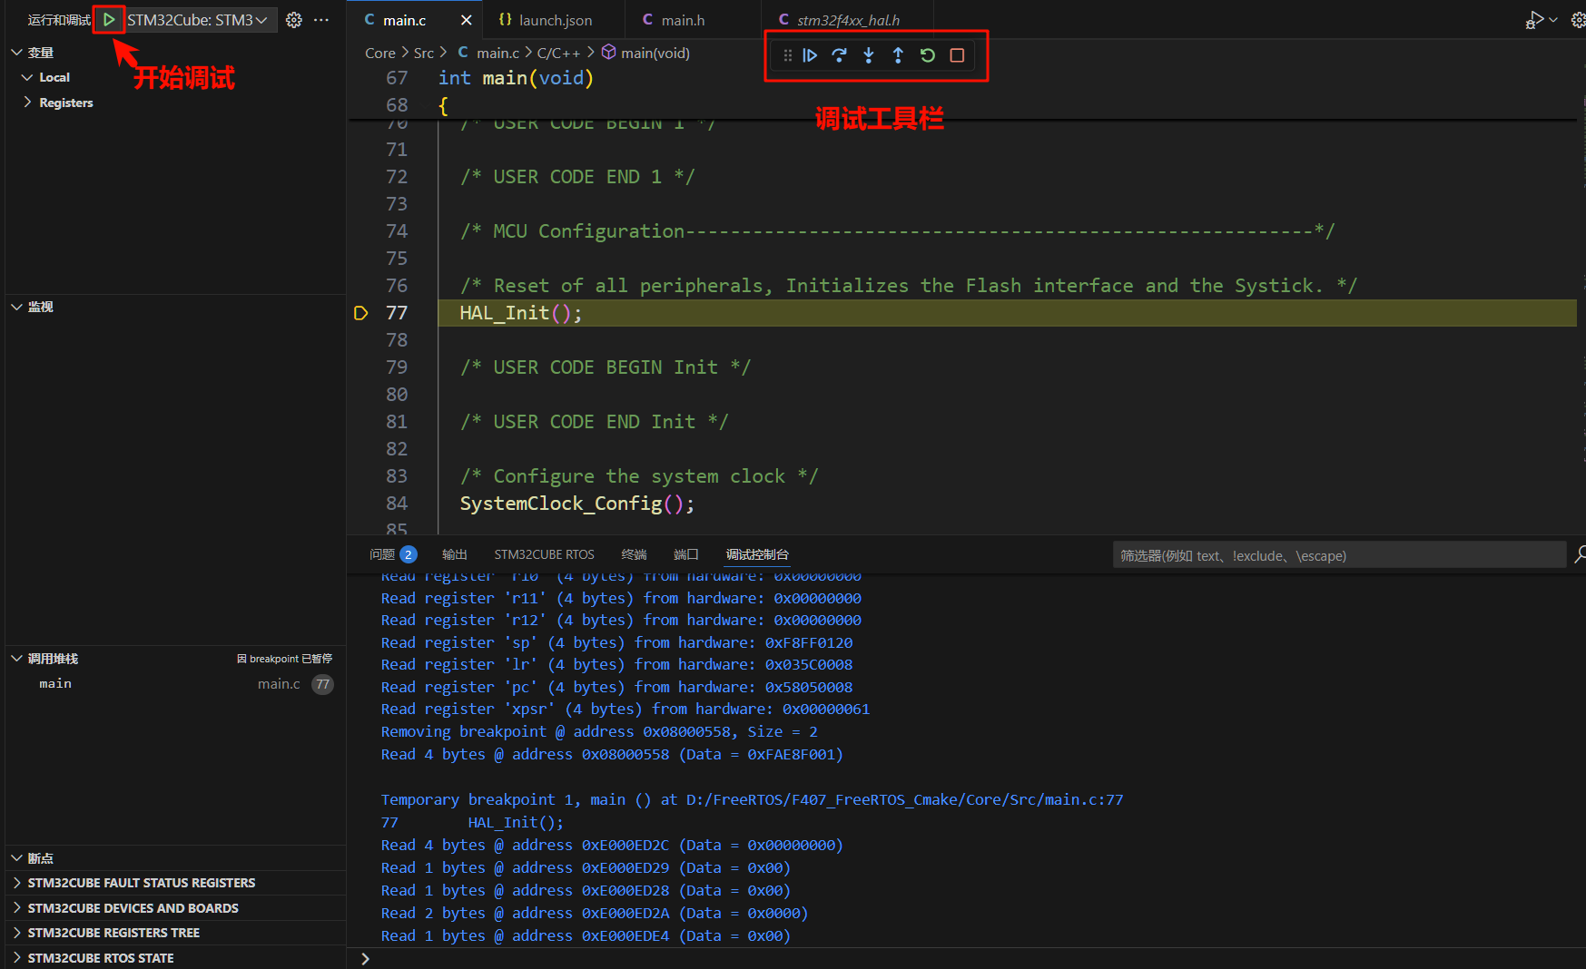Click Step Into in the debug toolbar
Image resolution: width=1586 pixels, height=969 pixels.
pyautogui.click(x=869, y=55)
